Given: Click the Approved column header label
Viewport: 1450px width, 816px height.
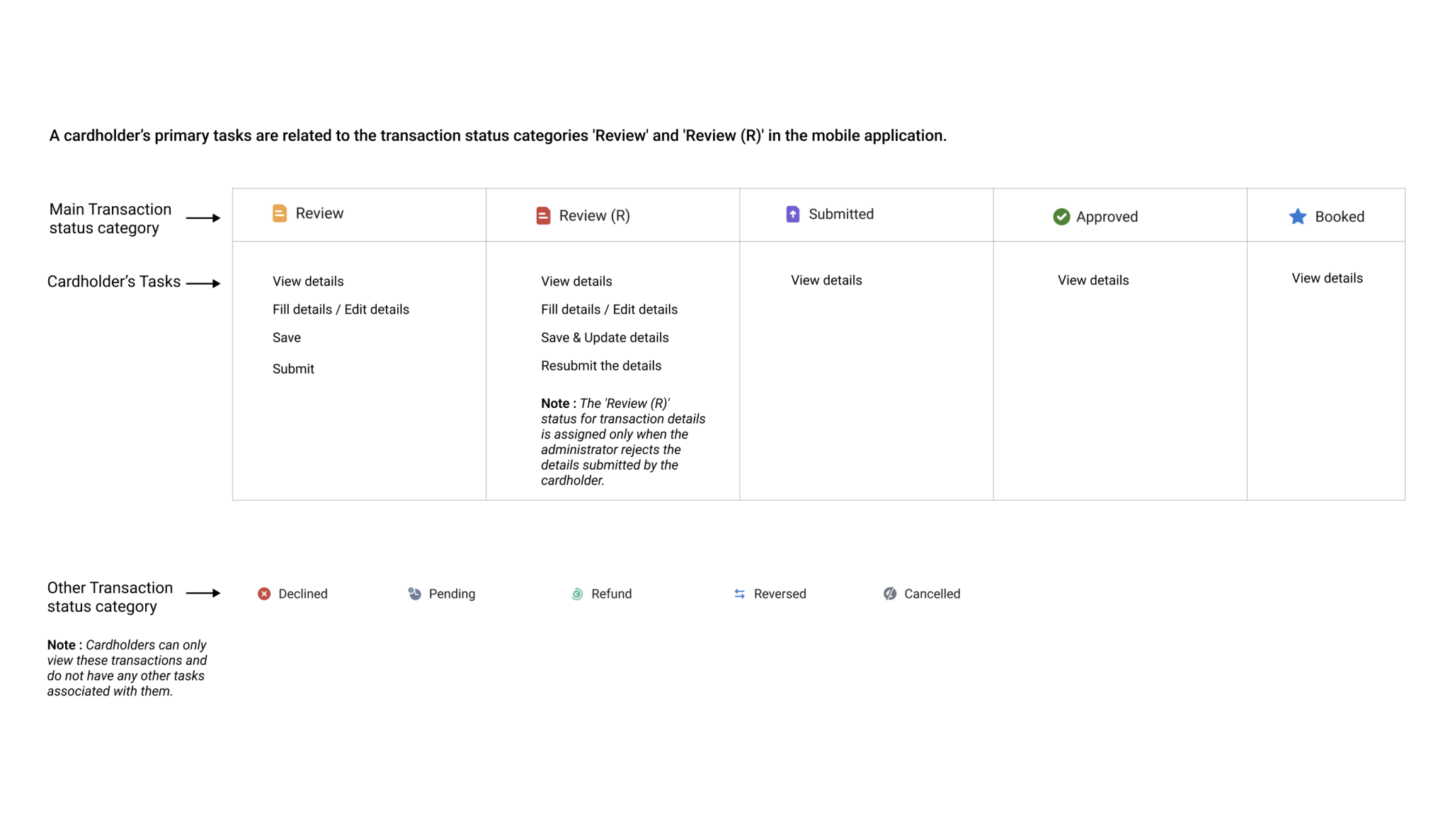Looking at the screenshot, I should [x=1107, y=217].
